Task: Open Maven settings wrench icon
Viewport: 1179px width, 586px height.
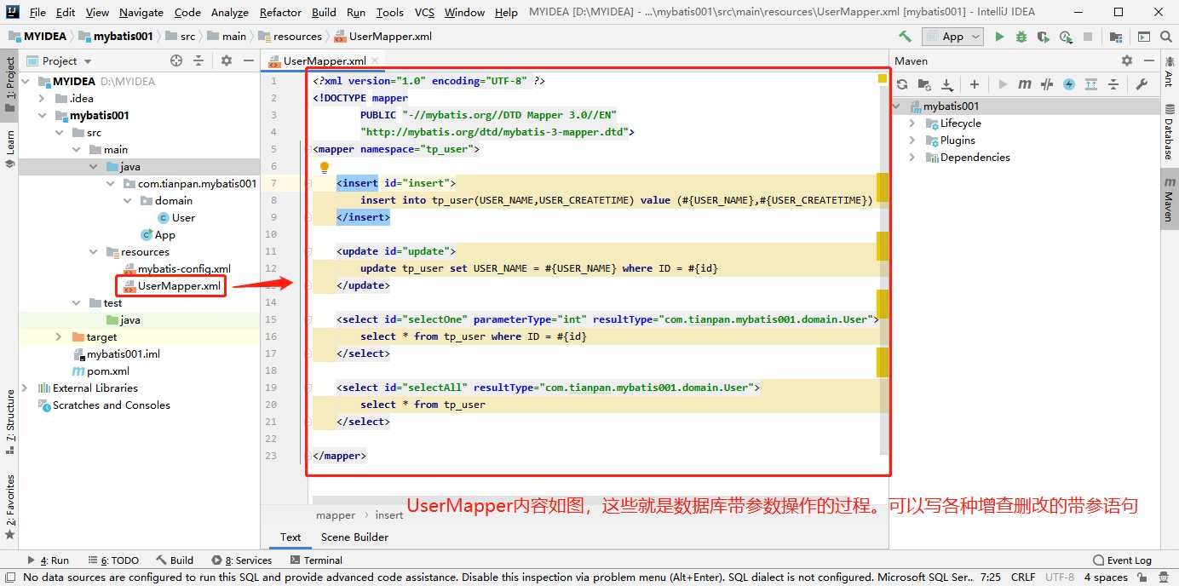Action: click(x=1142, y=84)
